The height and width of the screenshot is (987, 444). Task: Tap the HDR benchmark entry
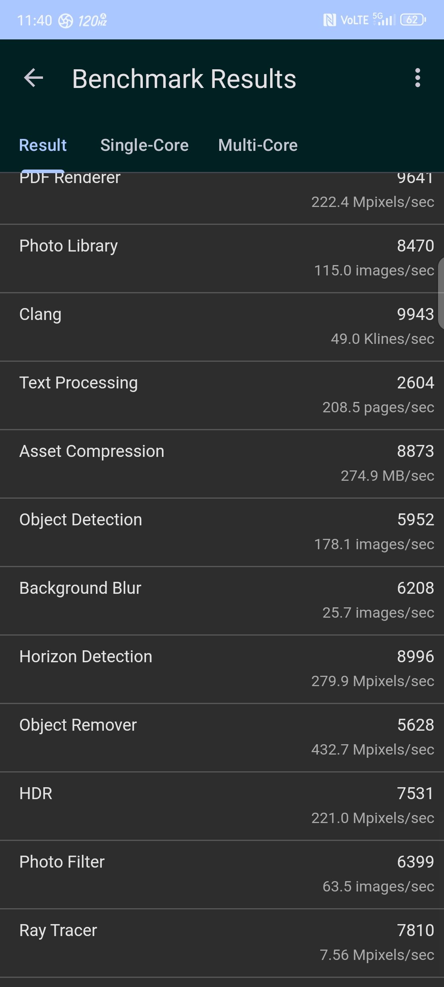pyautogui.click(x=222, y=806)
